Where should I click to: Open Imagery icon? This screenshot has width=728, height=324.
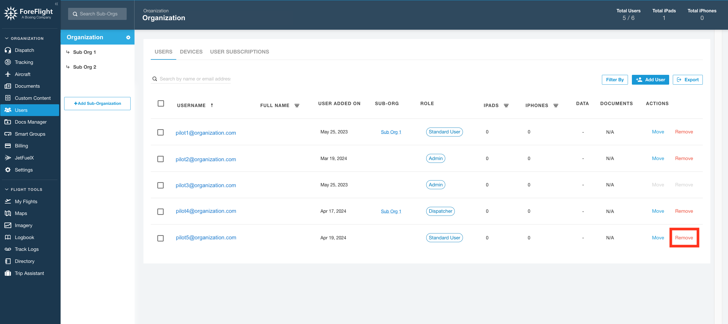[x=8, y=225]
